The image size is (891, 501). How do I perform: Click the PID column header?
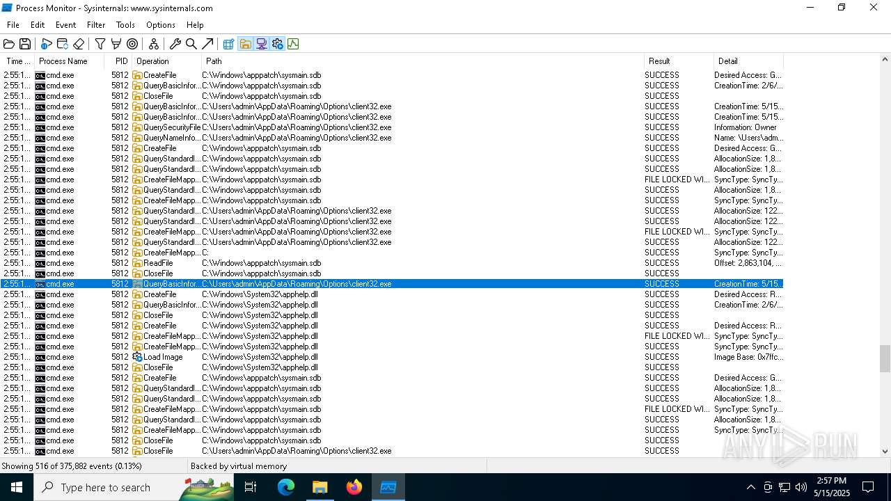tap(118, 61)
